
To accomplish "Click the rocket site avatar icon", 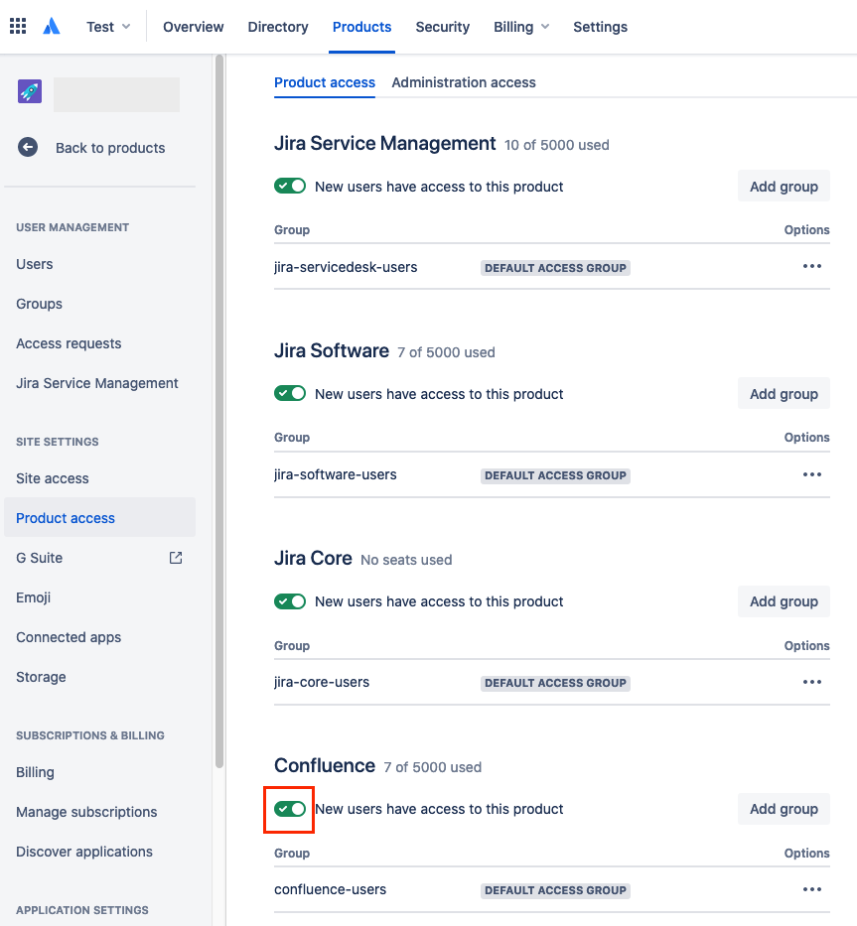I will click(30, 91).
